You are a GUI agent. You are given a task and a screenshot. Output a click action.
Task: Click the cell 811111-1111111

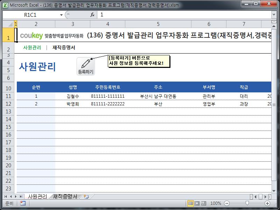pyautogui.click(x=108, y=96)
